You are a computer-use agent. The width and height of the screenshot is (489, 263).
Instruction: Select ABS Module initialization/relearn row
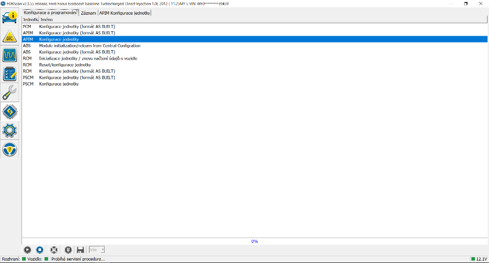(89, 45)
